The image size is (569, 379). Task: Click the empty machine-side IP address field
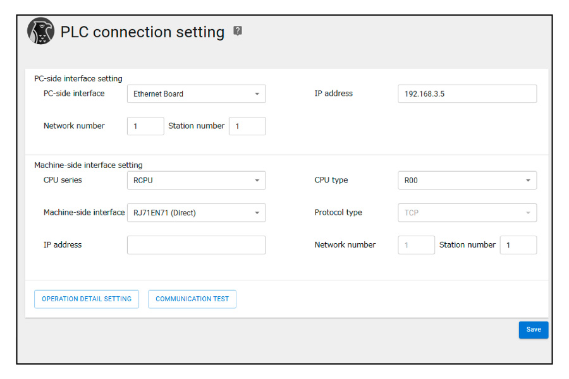pos(196,245)
